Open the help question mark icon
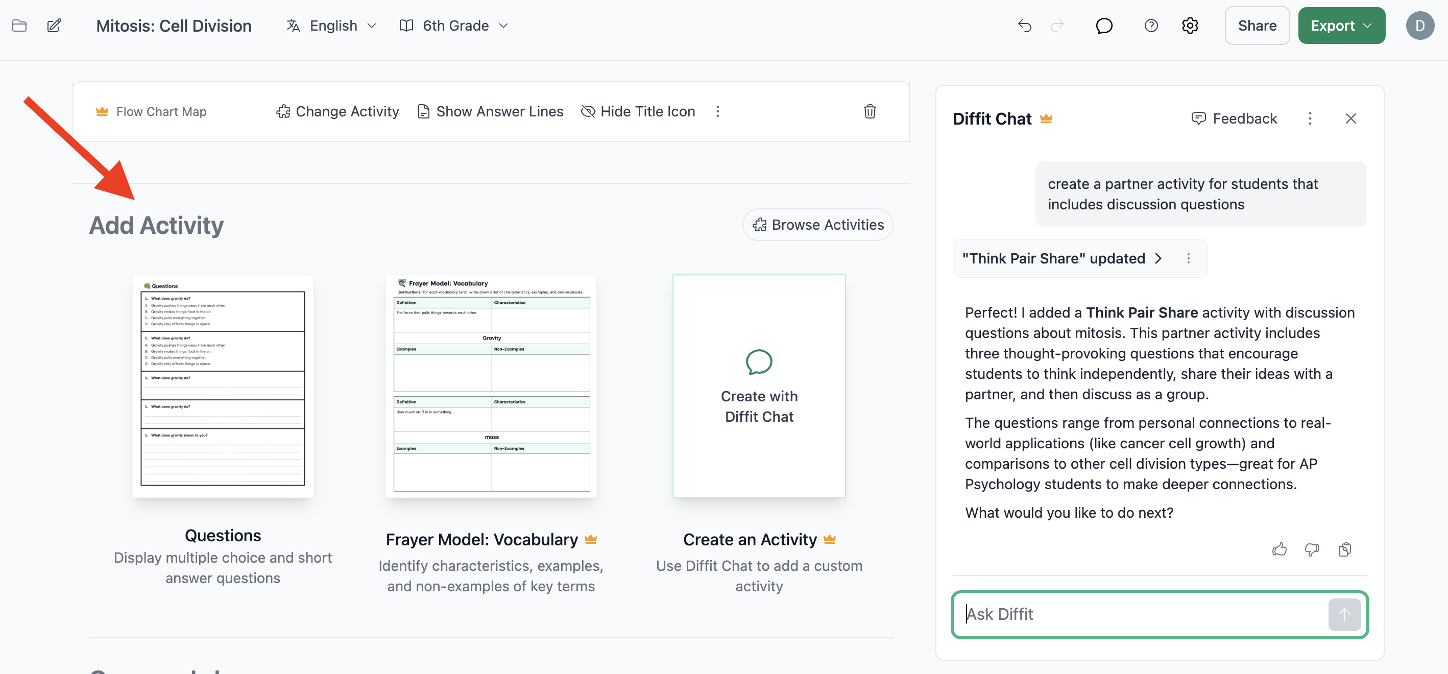The image size is (1448, 674). coord(1151,26)
